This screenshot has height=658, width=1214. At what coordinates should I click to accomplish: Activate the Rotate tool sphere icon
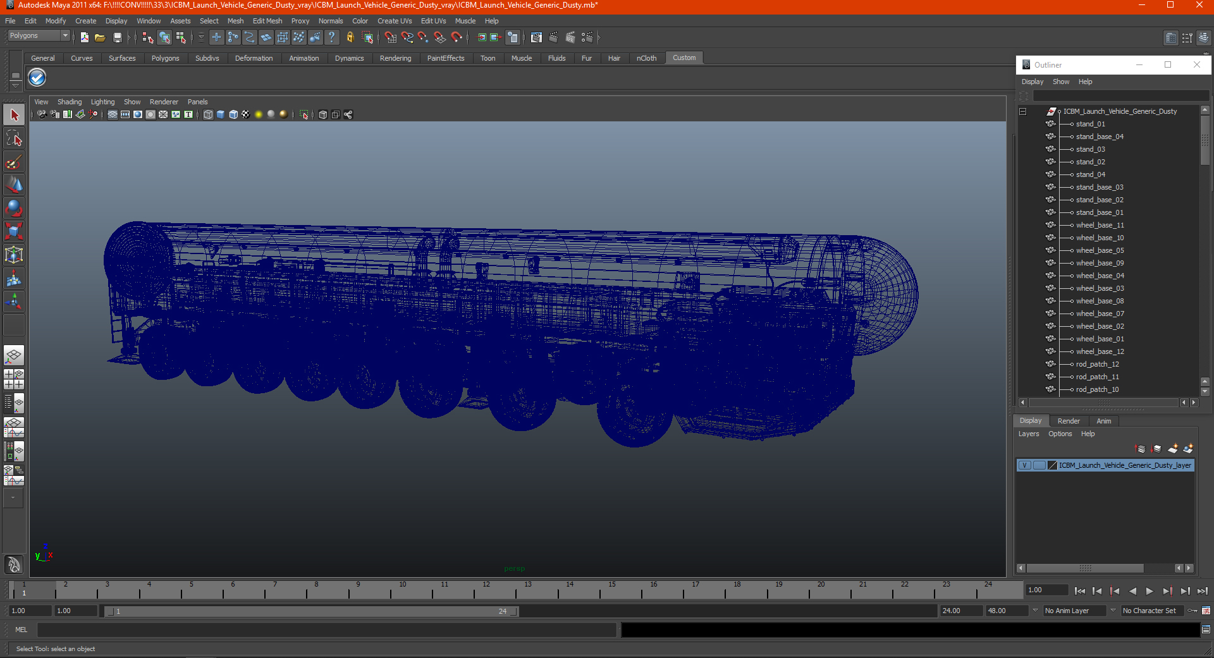14,208
